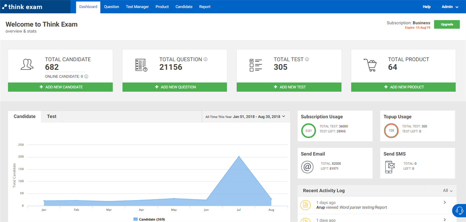The image size is (466, 222).
Task: Click info icon beside Total Question
Action: 205,59
